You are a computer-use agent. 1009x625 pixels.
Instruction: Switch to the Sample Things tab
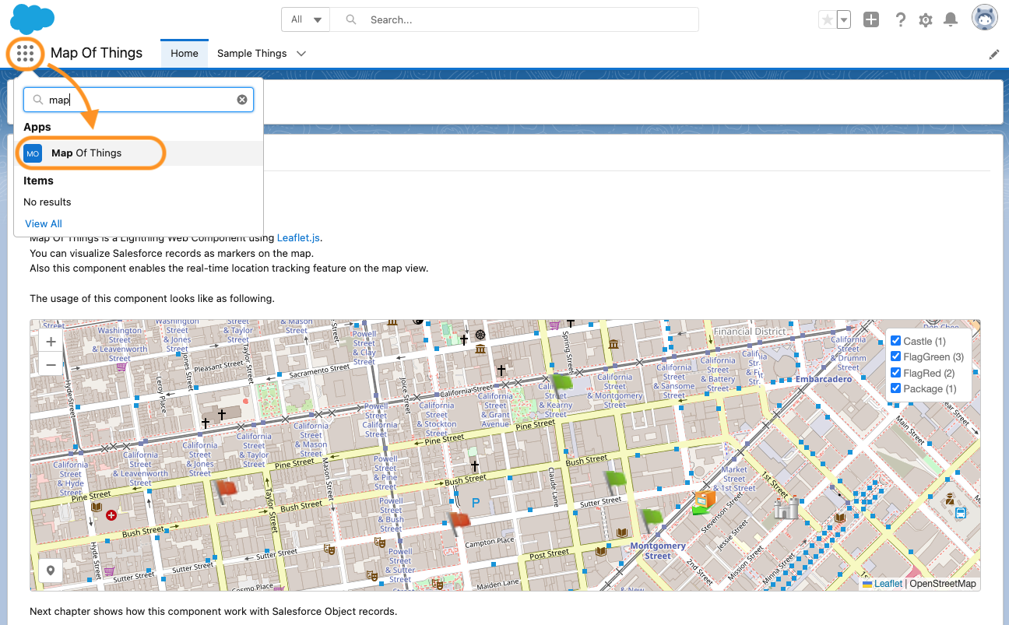pos(251,54)
